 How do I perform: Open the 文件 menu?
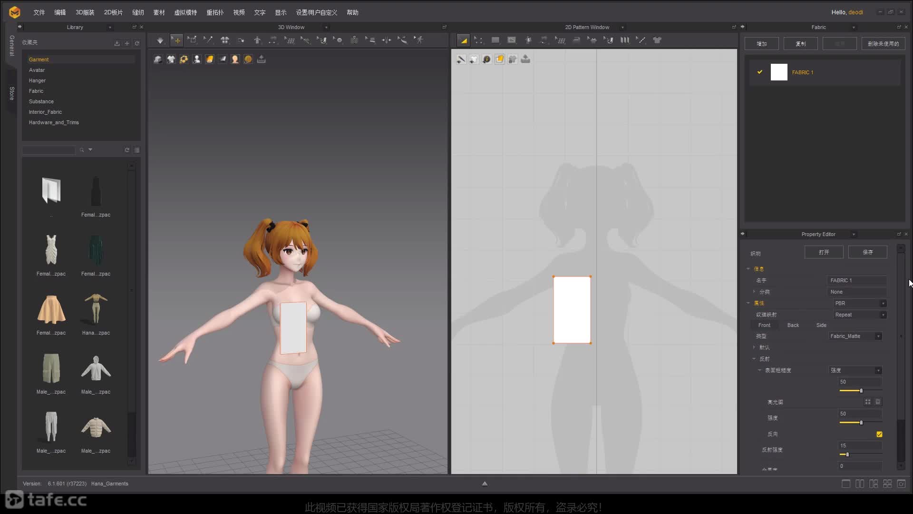coord(39,12)
